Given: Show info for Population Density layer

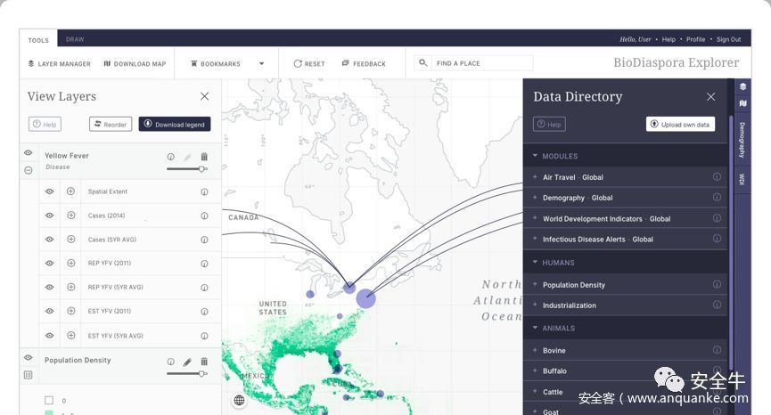Looking at the screenshot, I should pyautogui.click(x=170, y=362).
